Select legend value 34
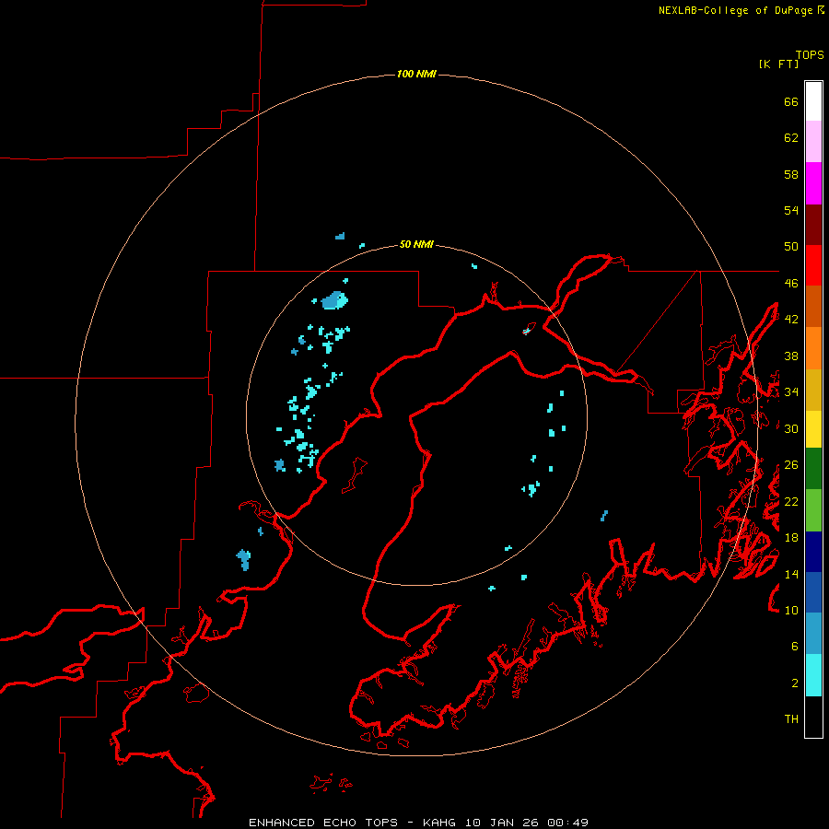Screen dimensions: 829x829 (x=791, y=392)
